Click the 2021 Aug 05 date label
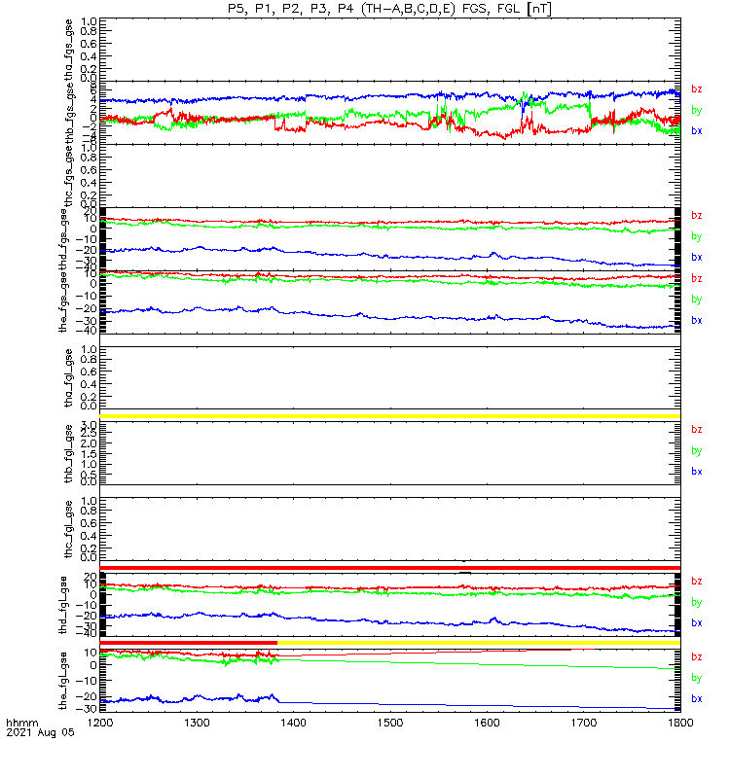The width and height of the screenshot is (730, 778). [40, 732]
